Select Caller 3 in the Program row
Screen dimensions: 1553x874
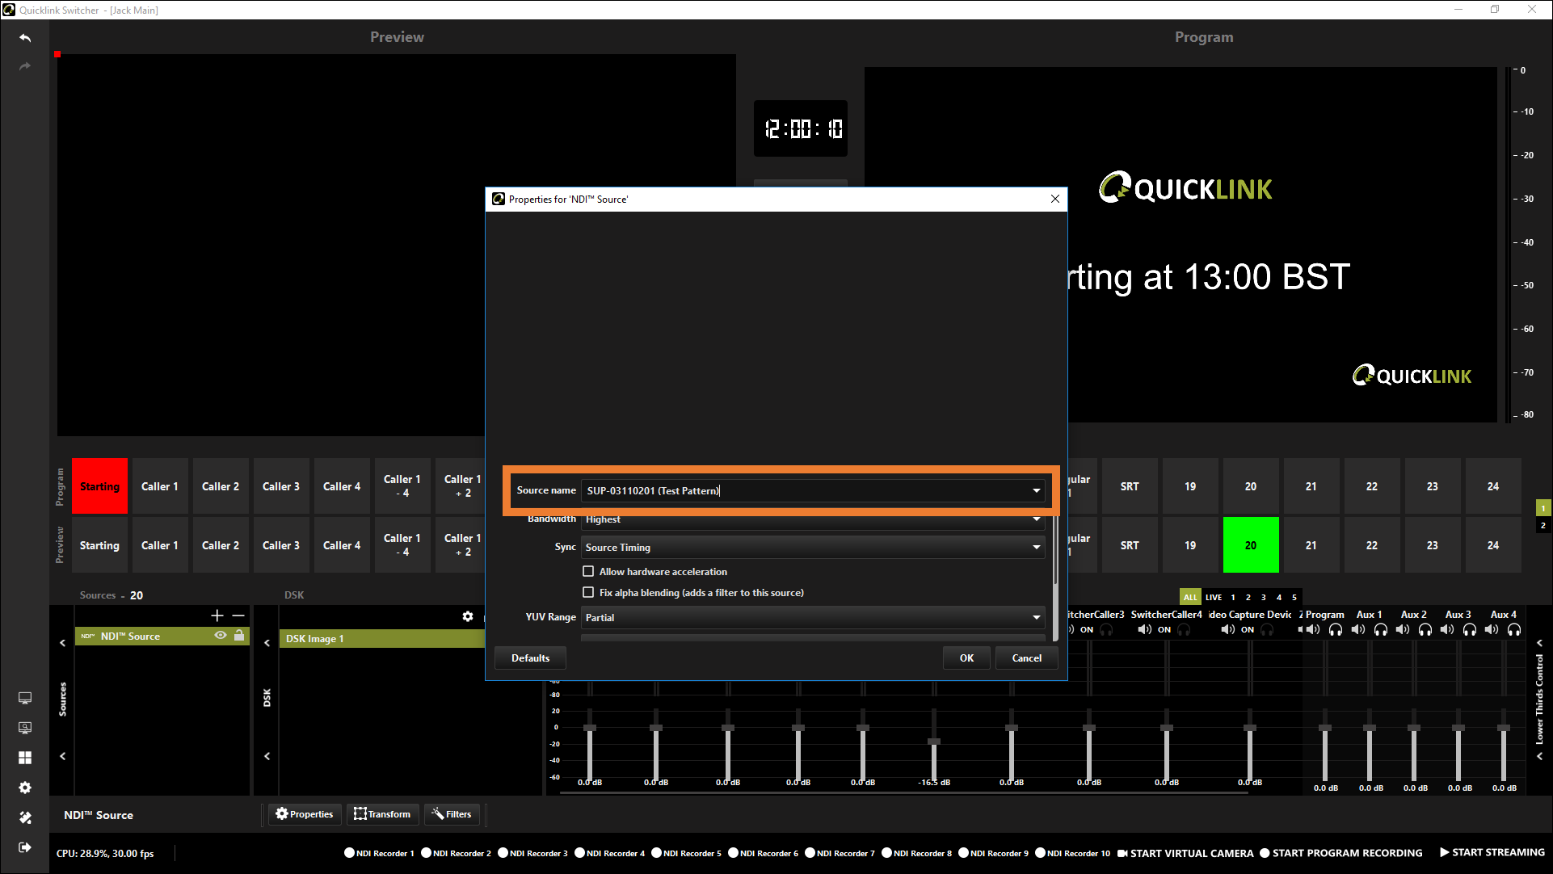pos(281,486)
